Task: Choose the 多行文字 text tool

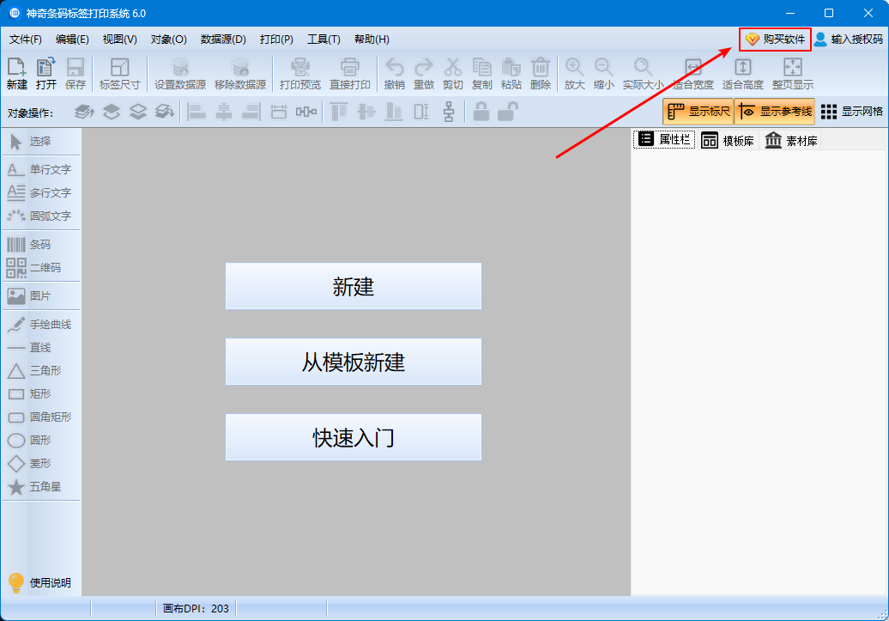Action: [40, 192]
